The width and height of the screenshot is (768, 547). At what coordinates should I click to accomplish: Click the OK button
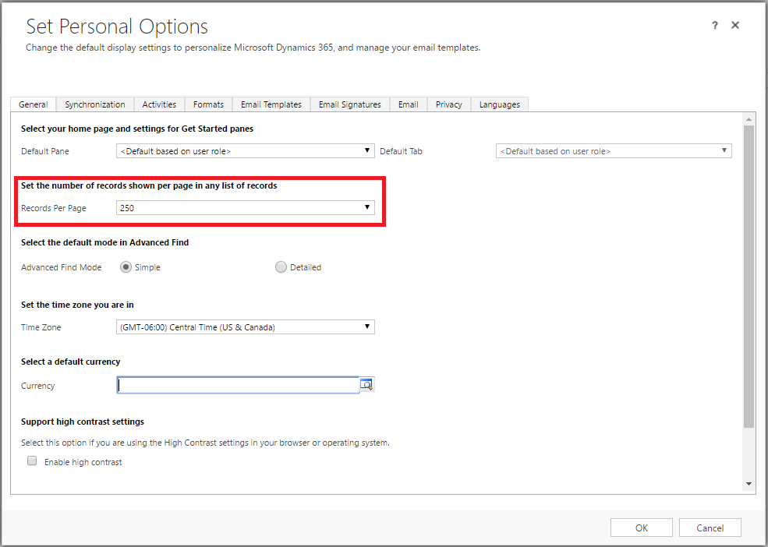pos(641,528)
